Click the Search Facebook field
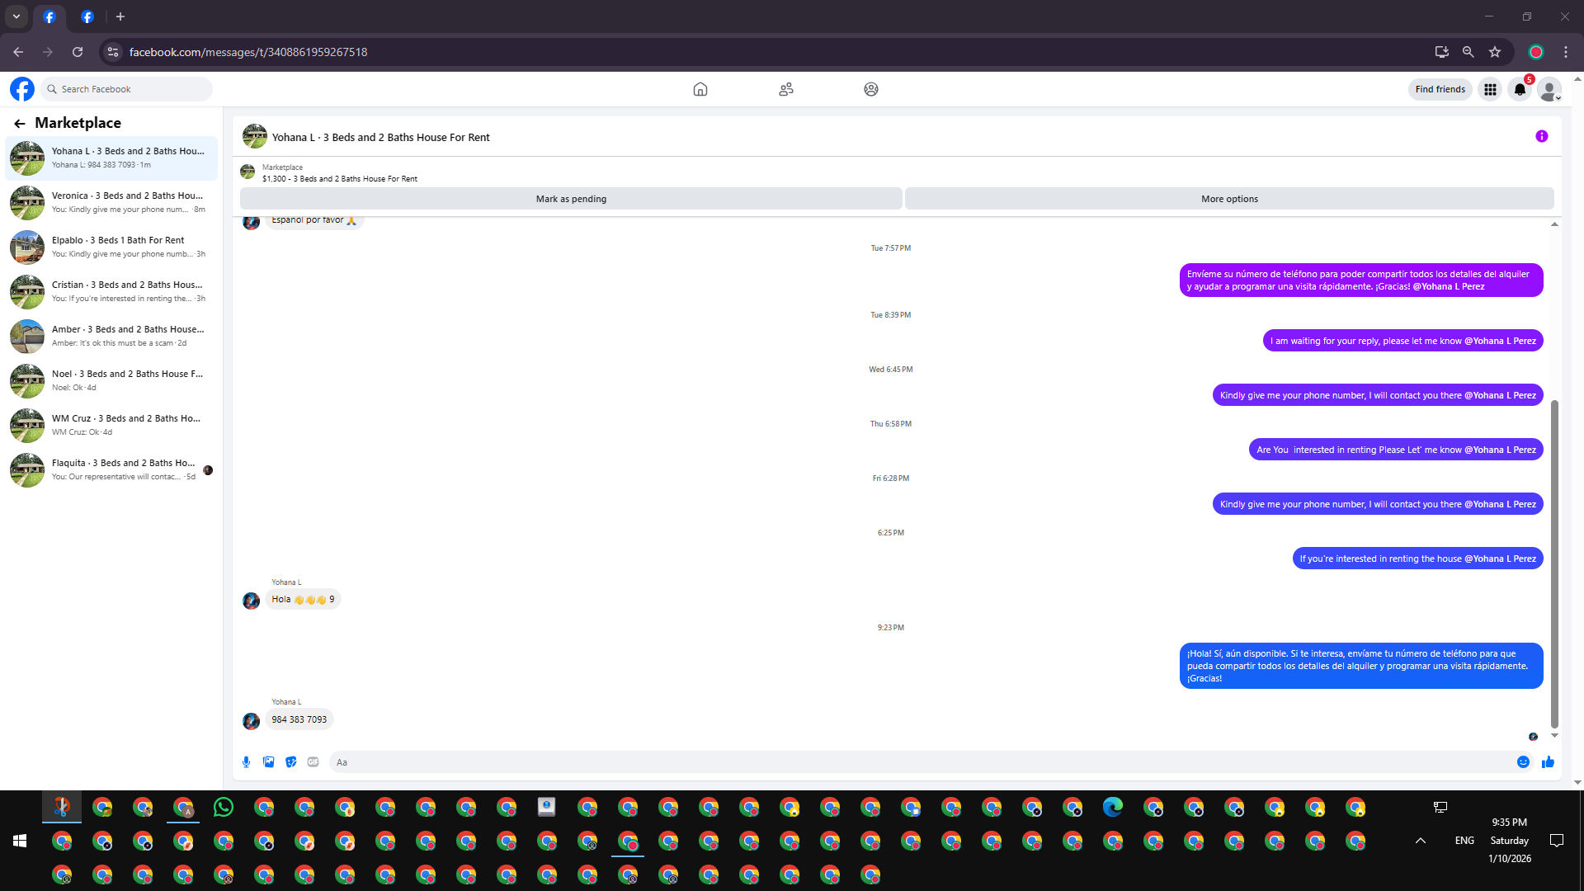Viewport: 1584px width, 891px height. click(x=128, y=89)
